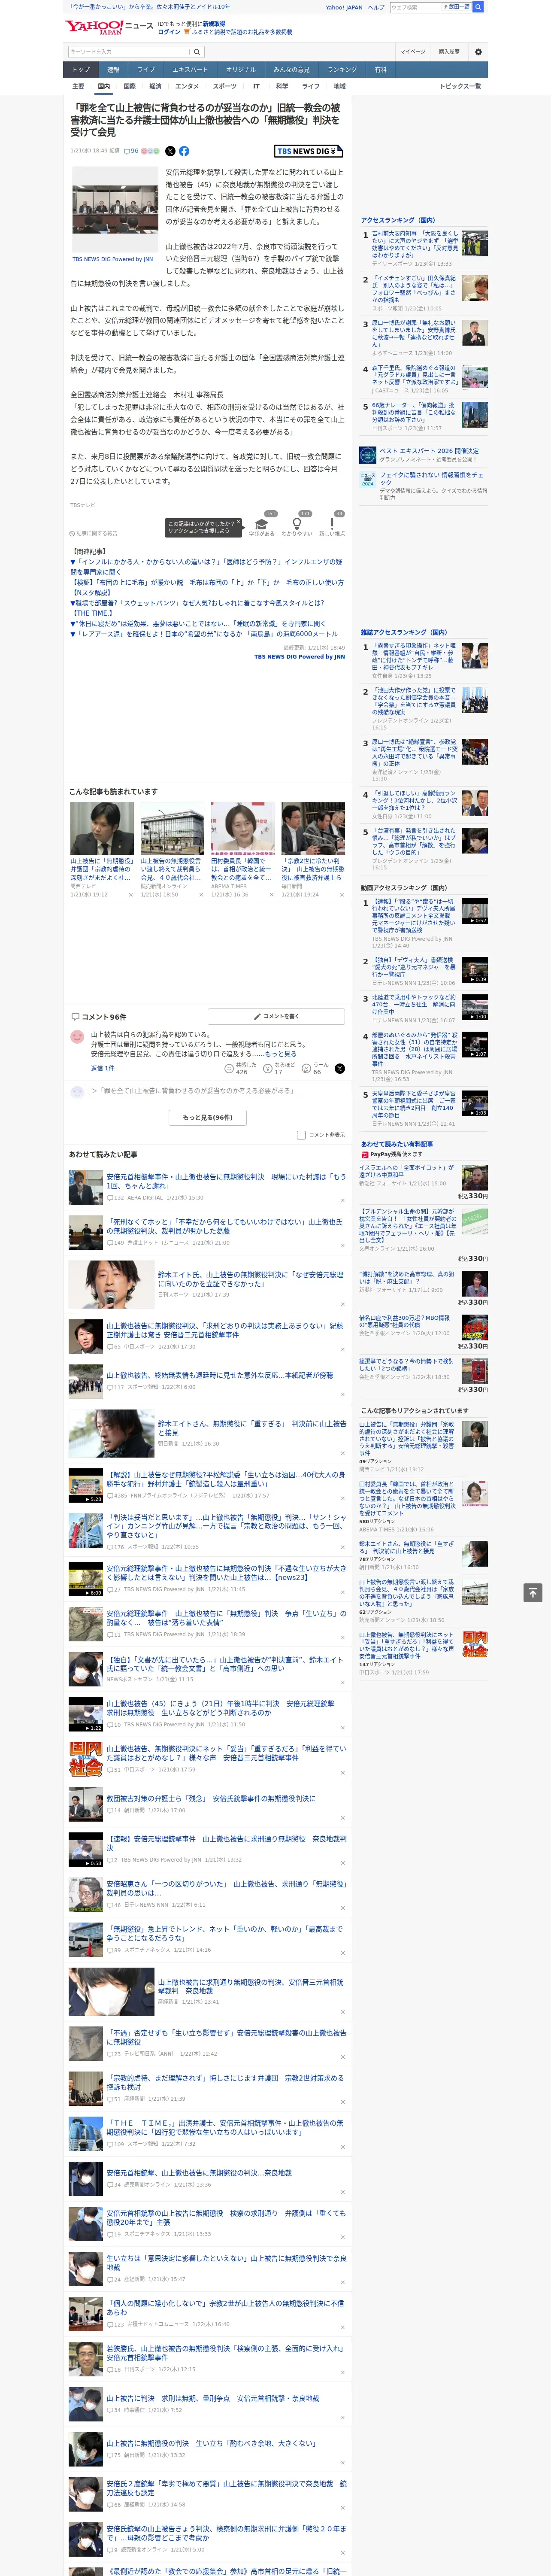Switch to the エキスパート tab
Image resolution: width=551 pixels, height=2576 pixels.
coord(190,70)
